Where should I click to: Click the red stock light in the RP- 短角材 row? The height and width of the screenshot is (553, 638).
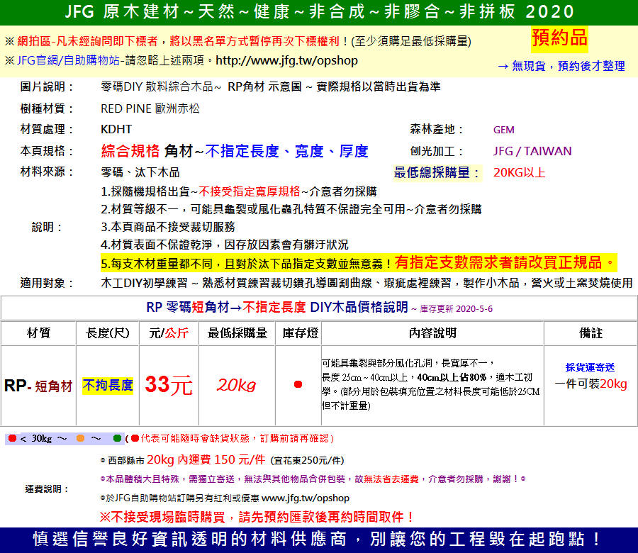click(x=298, y=384)
